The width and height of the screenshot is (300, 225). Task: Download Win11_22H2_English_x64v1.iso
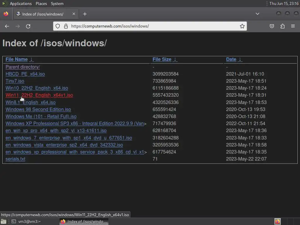(x=39, y=95)
